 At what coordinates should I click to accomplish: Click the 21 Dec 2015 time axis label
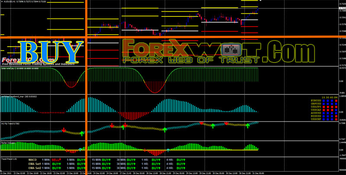pos(6,173)
